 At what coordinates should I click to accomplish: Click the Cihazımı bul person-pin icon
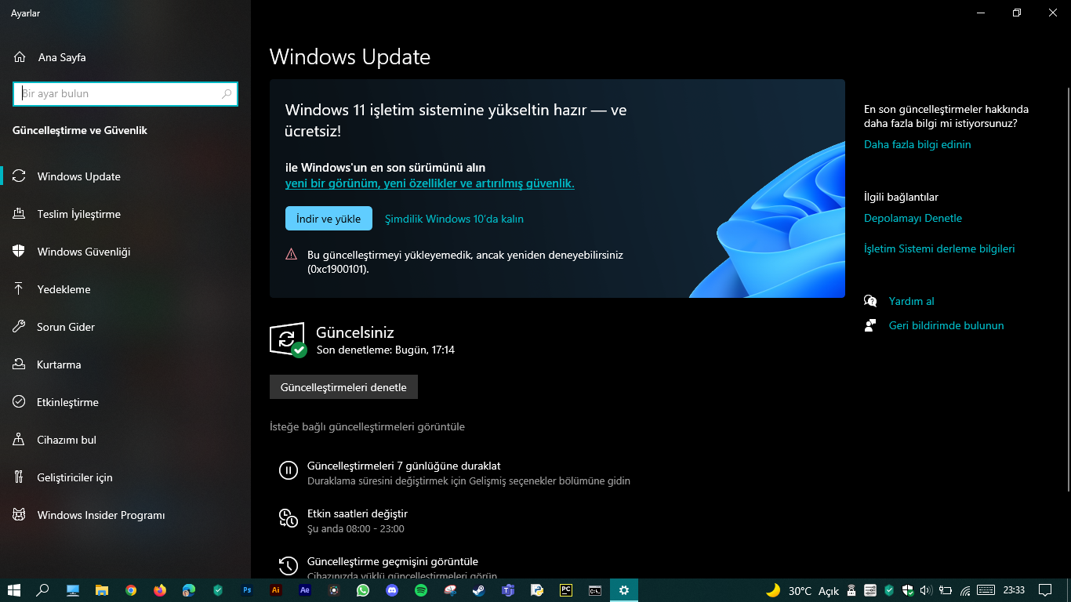[x=20, y=440]
